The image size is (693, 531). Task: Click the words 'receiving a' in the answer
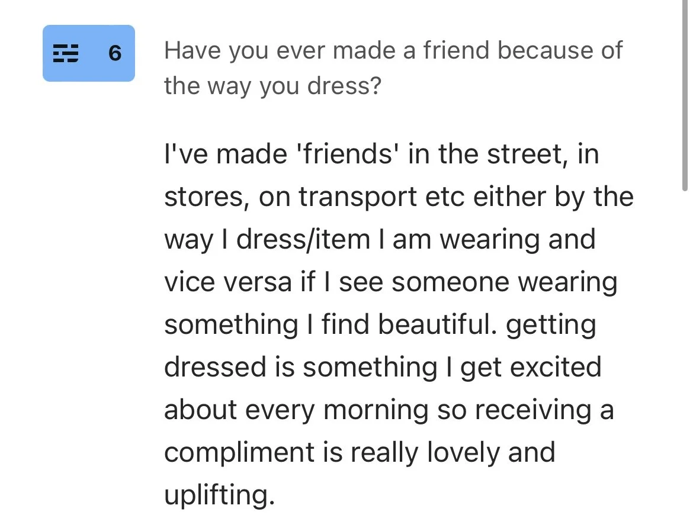coord(544,410)
